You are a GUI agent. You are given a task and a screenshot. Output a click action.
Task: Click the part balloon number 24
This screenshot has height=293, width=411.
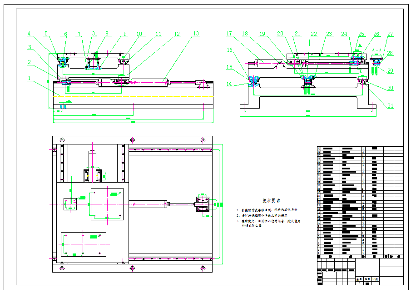[344, 34]
